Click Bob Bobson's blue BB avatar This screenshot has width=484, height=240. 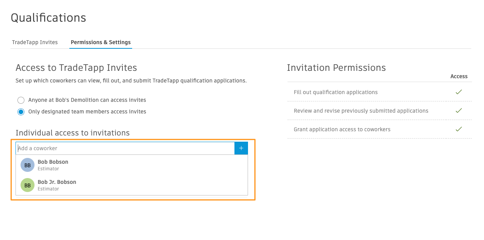(x=28, y=165)
